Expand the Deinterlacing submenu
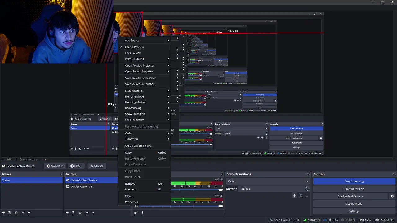The image size is (397, 223). point(145,108)
